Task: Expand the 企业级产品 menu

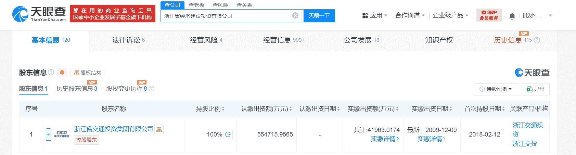Action: coord(450,15)
